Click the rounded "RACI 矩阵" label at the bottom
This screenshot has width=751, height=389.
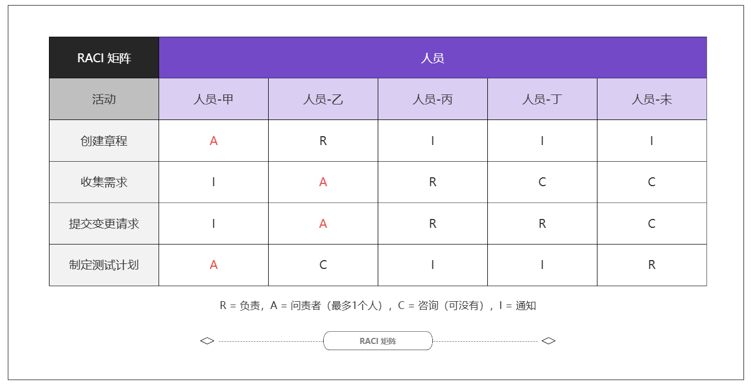coord(378,341)
